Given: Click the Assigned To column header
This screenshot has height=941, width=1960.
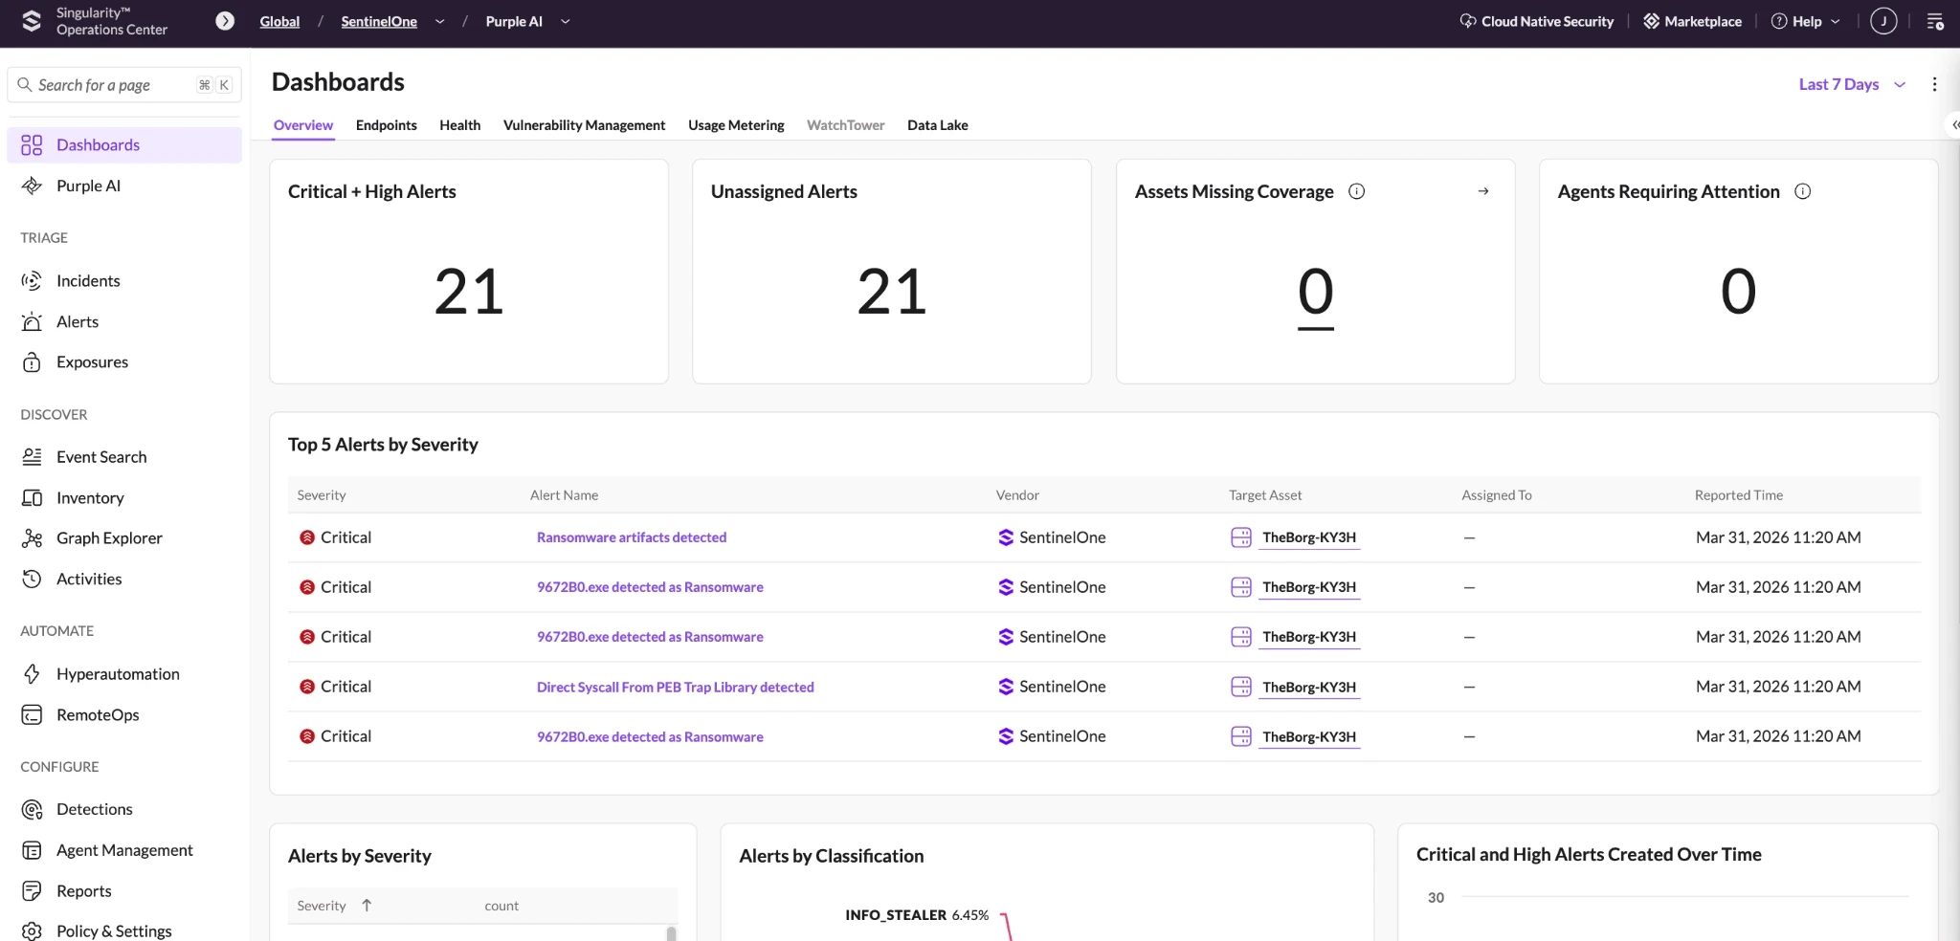Looking at the screenshot, I should (x=1496, y=495).
